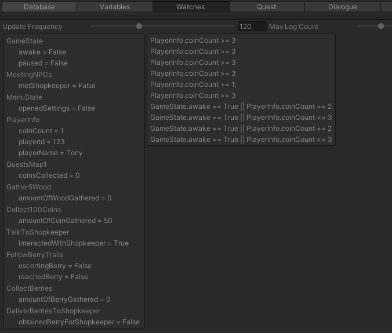
Task: Select the Watches tab
Action: click(191, 7)
